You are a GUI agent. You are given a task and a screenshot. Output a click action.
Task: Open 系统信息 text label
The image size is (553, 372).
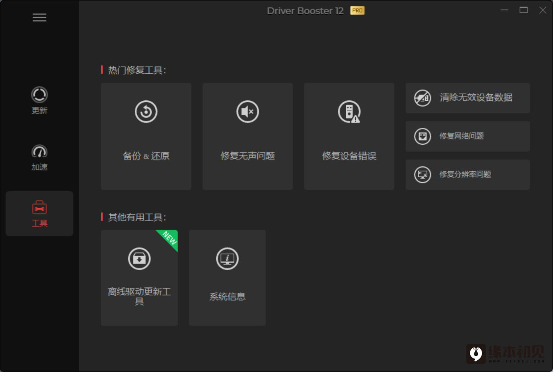click(227, 296)
